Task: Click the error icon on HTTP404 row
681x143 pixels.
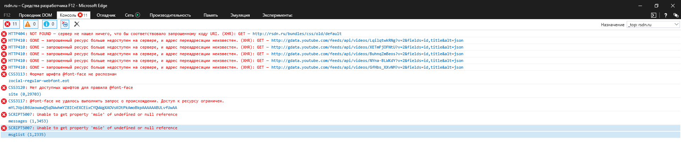Action: point(4,34)
